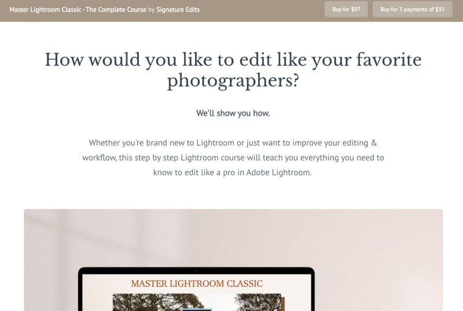Click the MASTER LIGHTROOM CLASSIC title on laptop screen
The height and width of the screenshot is (311, 463).
point(197,284)
